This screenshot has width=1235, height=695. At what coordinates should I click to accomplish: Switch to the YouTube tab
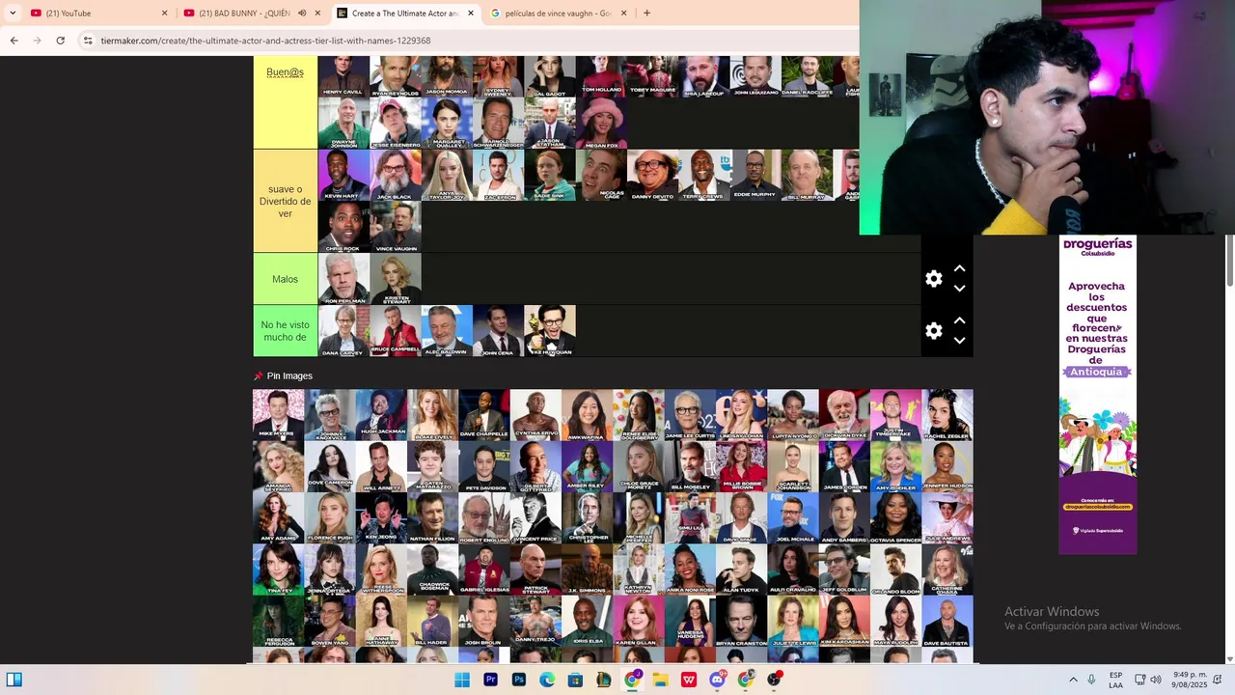click(96, 14)
